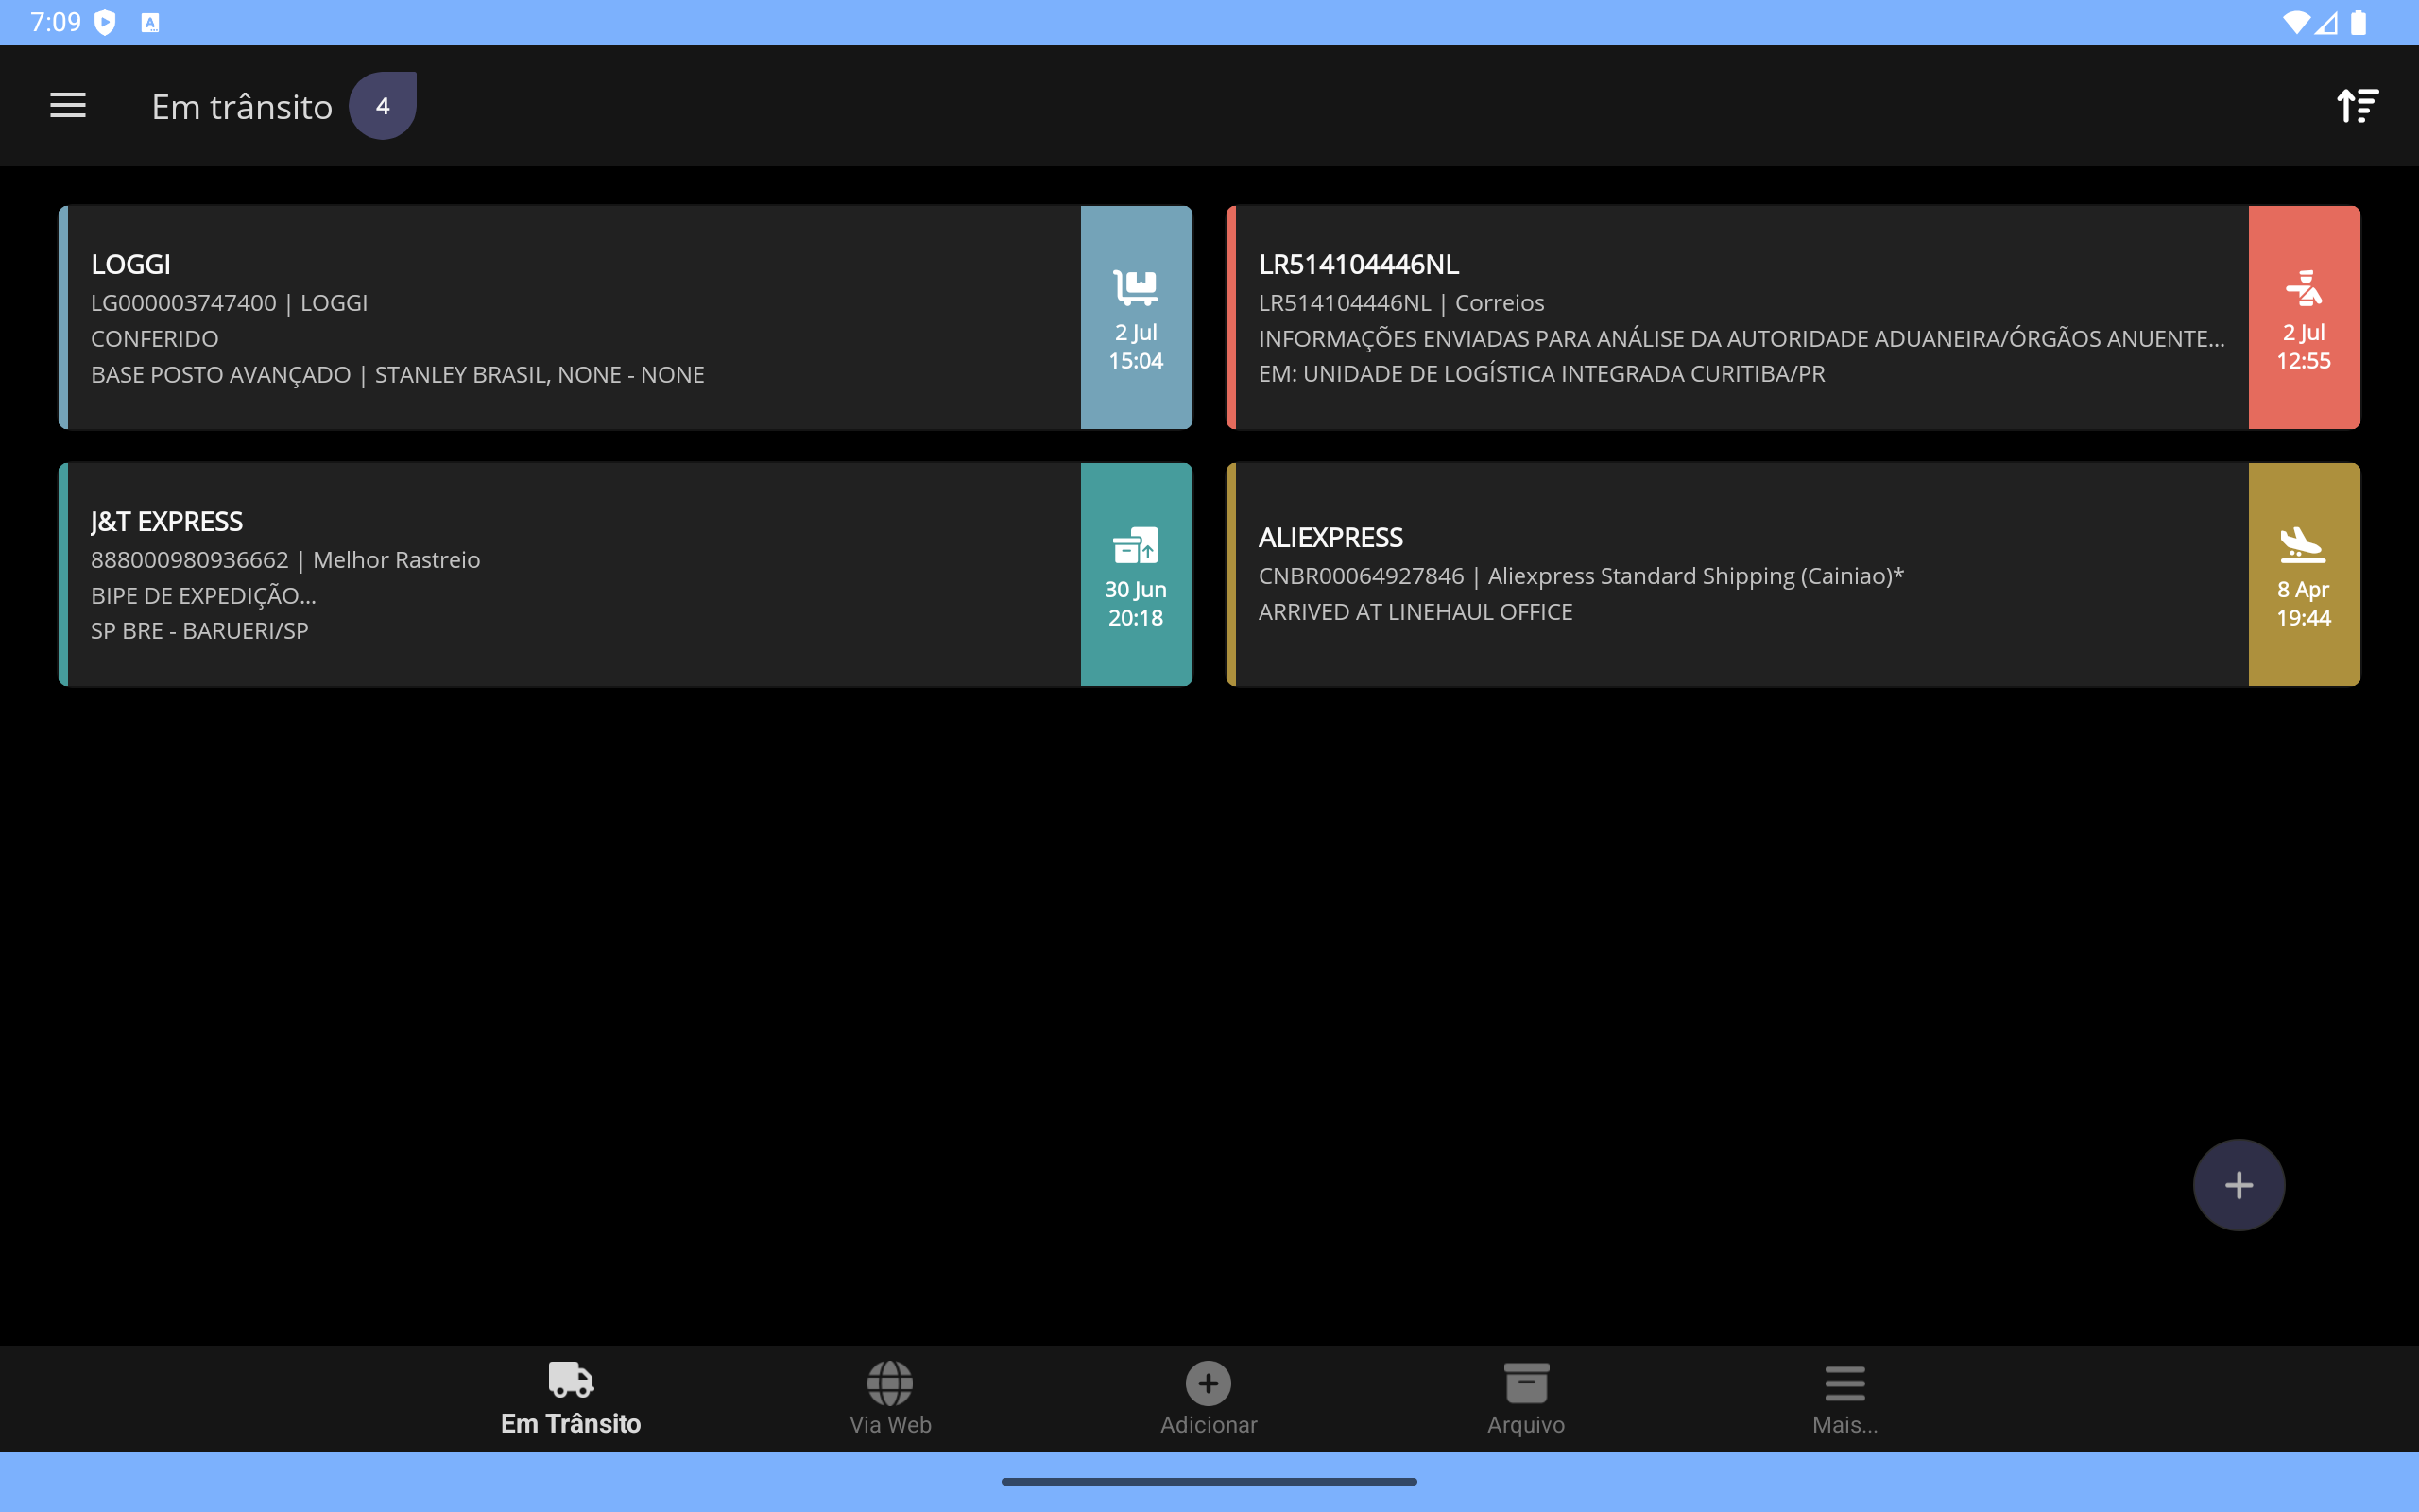This screenshot has width=2419, height=1512.
Task: Select tracking code LG000003747400 | LOGGI
Action: (229, 302)
